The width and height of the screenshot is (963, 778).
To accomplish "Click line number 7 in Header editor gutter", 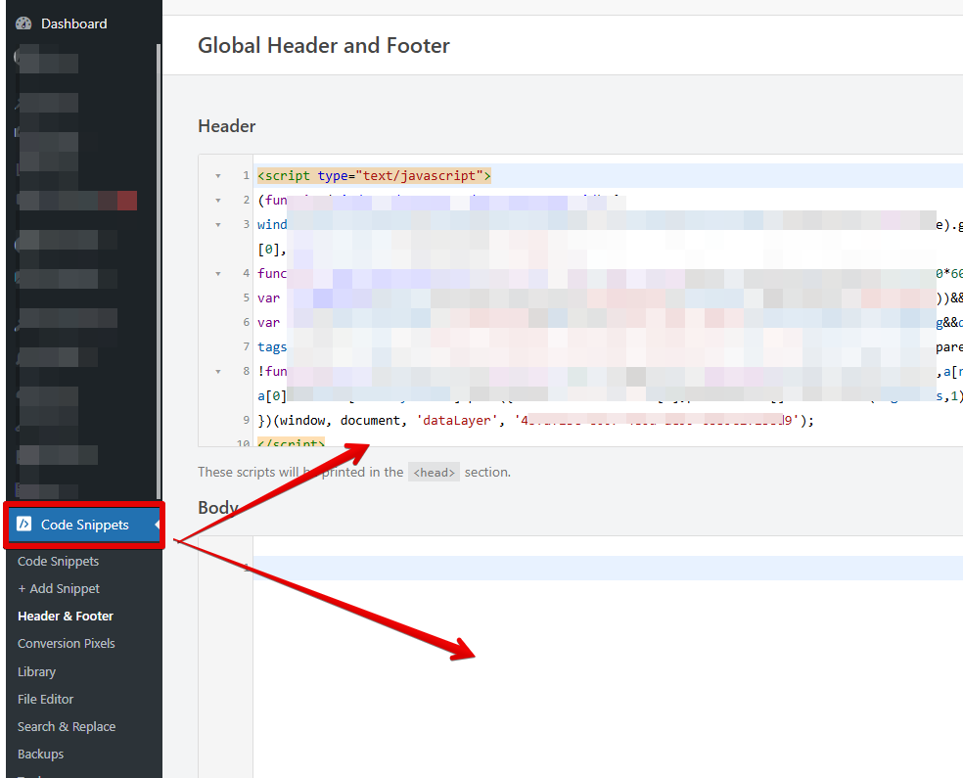I will pos(247,347).
